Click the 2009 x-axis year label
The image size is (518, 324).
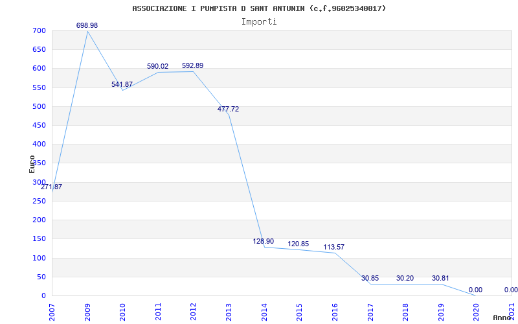point(87,312)
